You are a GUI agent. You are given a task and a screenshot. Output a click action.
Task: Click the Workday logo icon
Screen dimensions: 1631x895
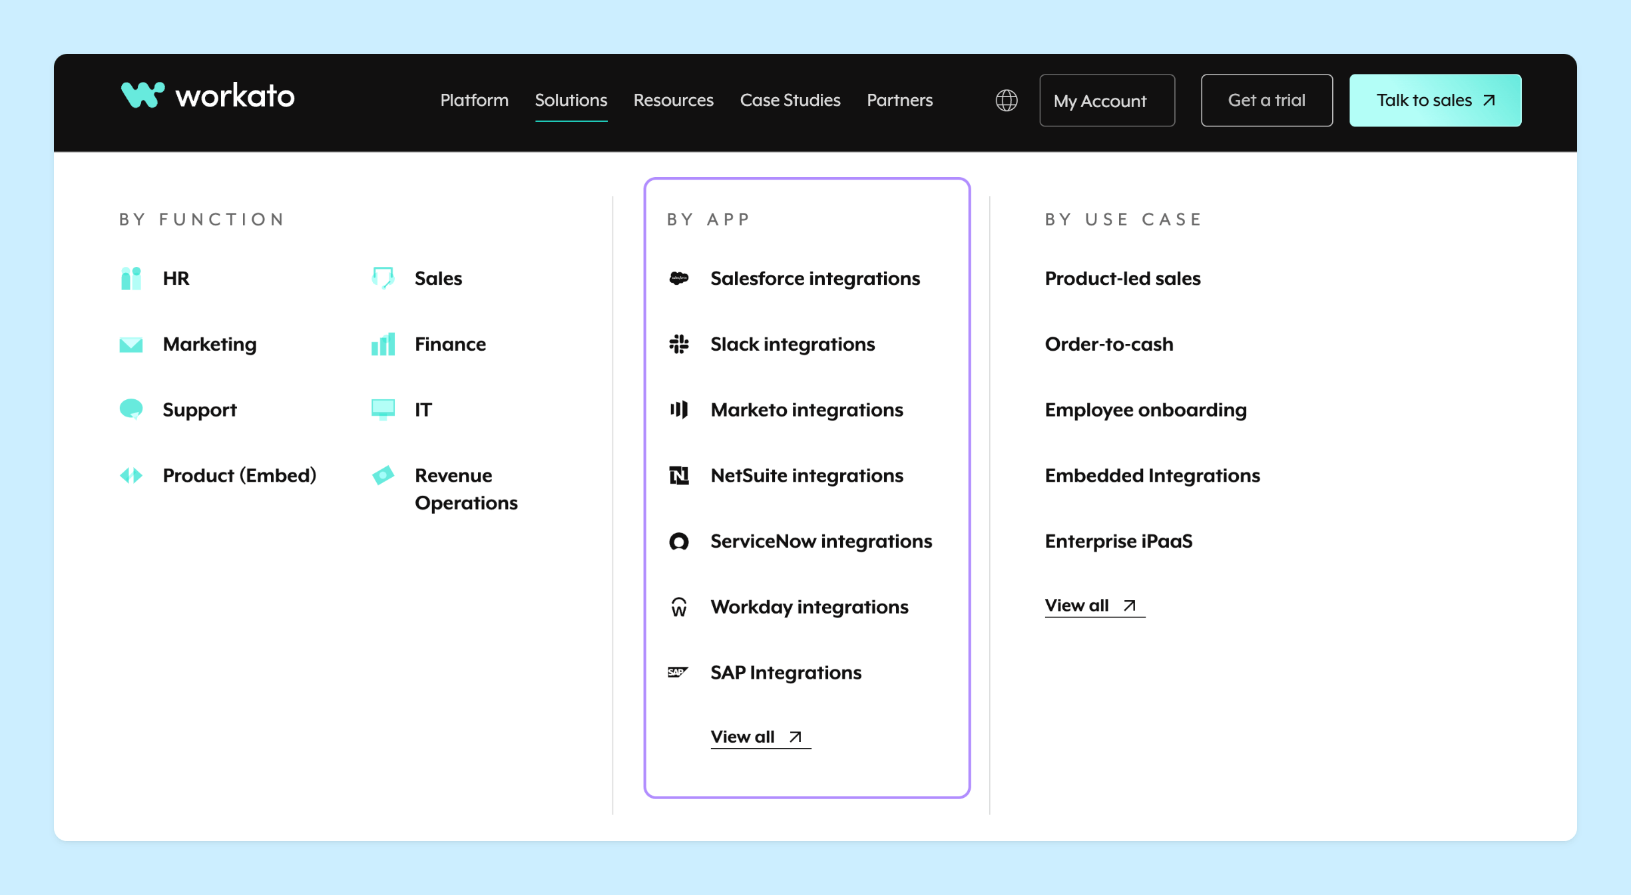pyautogui.click(x=678, y=607)
